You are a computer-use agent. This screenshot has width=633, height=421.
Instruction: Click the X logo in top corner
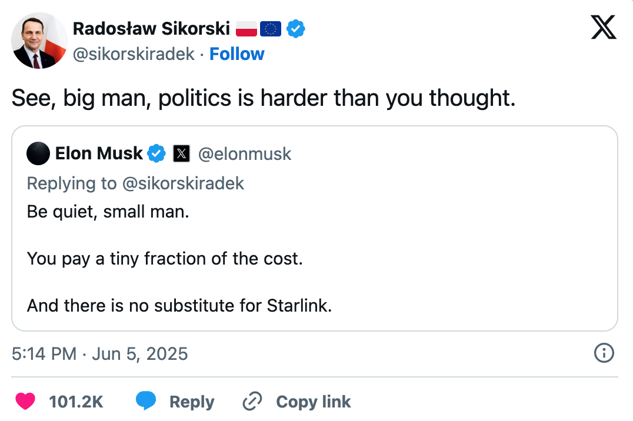[x=604, y=28]
